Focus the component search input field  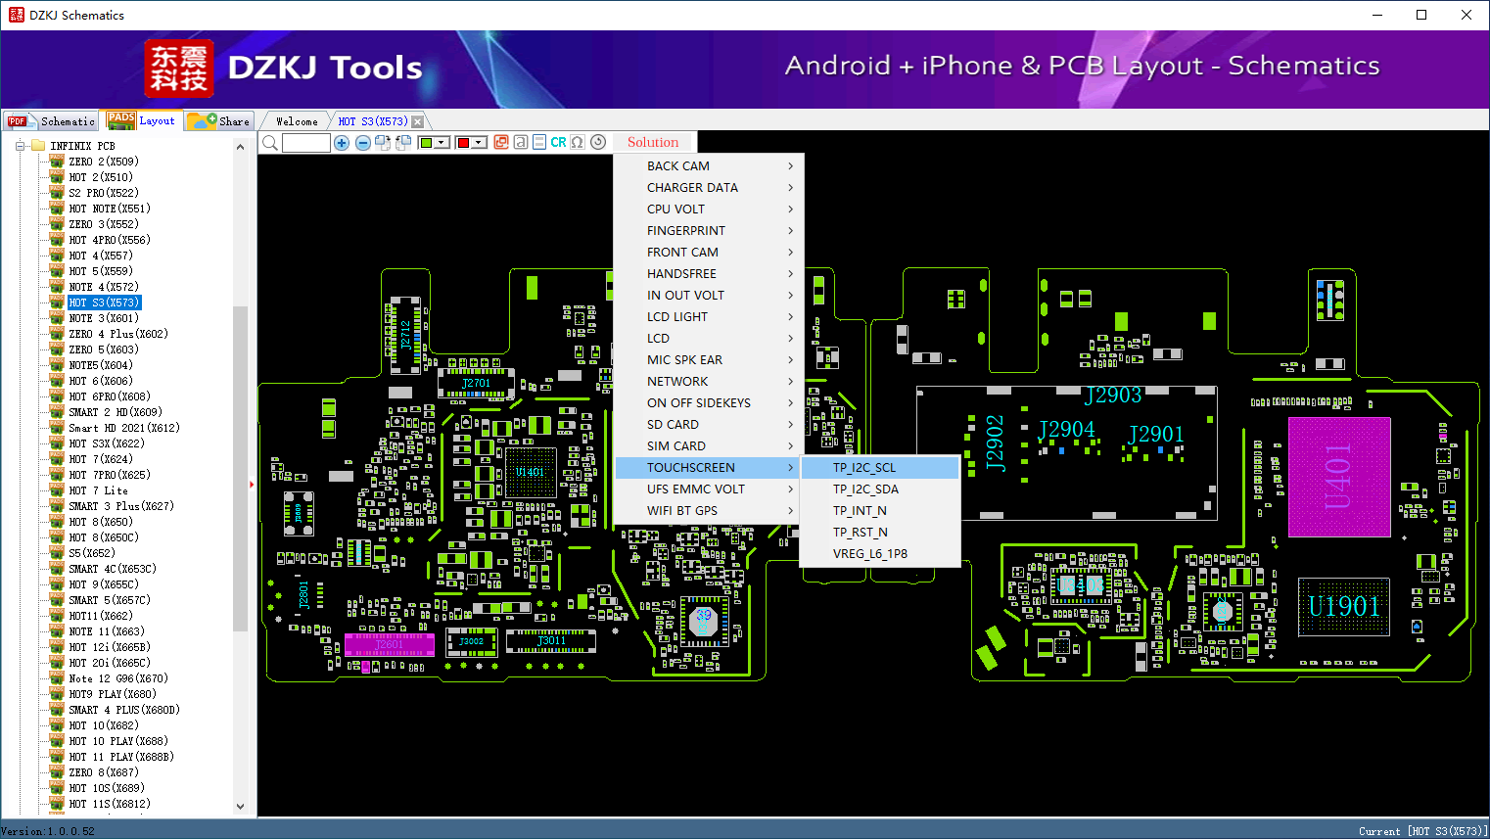[306, 143]
